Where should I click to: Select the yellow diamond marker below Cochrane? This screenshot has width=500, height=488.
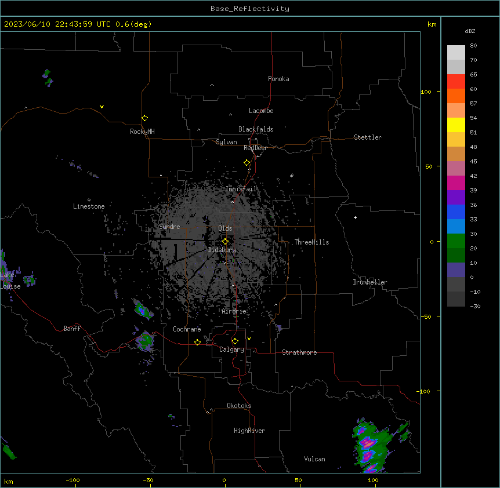tap(197, 342)
